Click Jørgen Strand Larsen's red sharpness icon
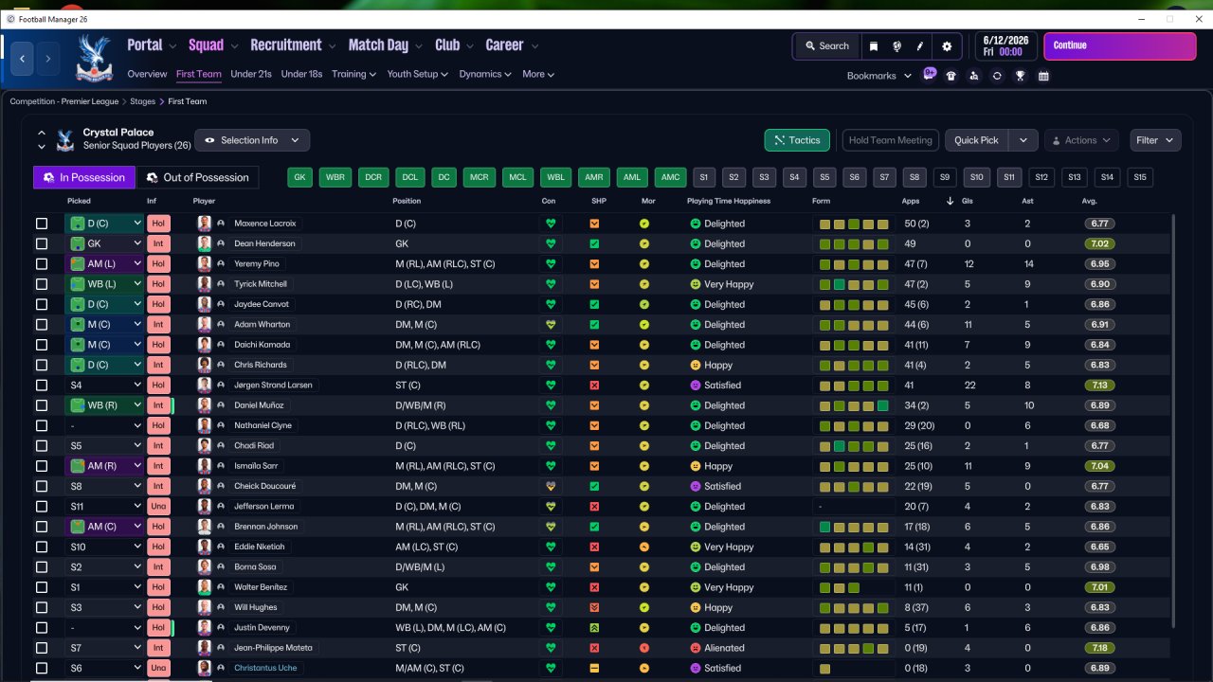Image resolution: width=1213 pixels, height=682 pixels. [594, 386]
